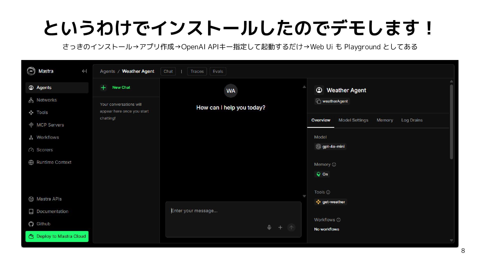Click the Memory On status badge

click(322, 174)
